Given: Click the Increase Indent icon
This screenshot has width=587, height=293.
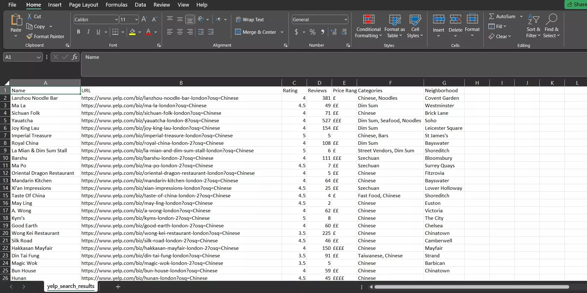Looking at the screenshot, I should 211,32.
